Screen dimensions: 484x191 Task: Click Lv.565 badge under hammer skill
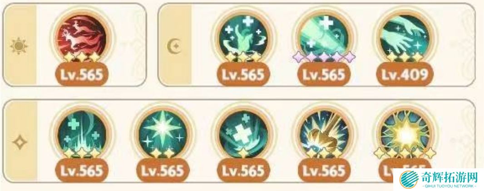click(x=324, y=170)
